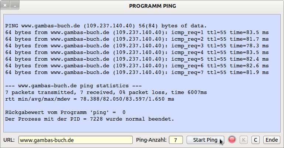284x148 pixels.
Task: Click the Ping-Anzahl label
Action: (151, 140)
